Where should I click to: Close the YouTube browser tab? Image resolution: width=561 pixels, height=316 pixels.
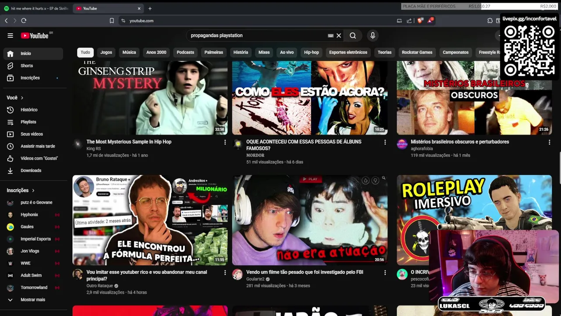pyautogui.click(x=139, y=8)
